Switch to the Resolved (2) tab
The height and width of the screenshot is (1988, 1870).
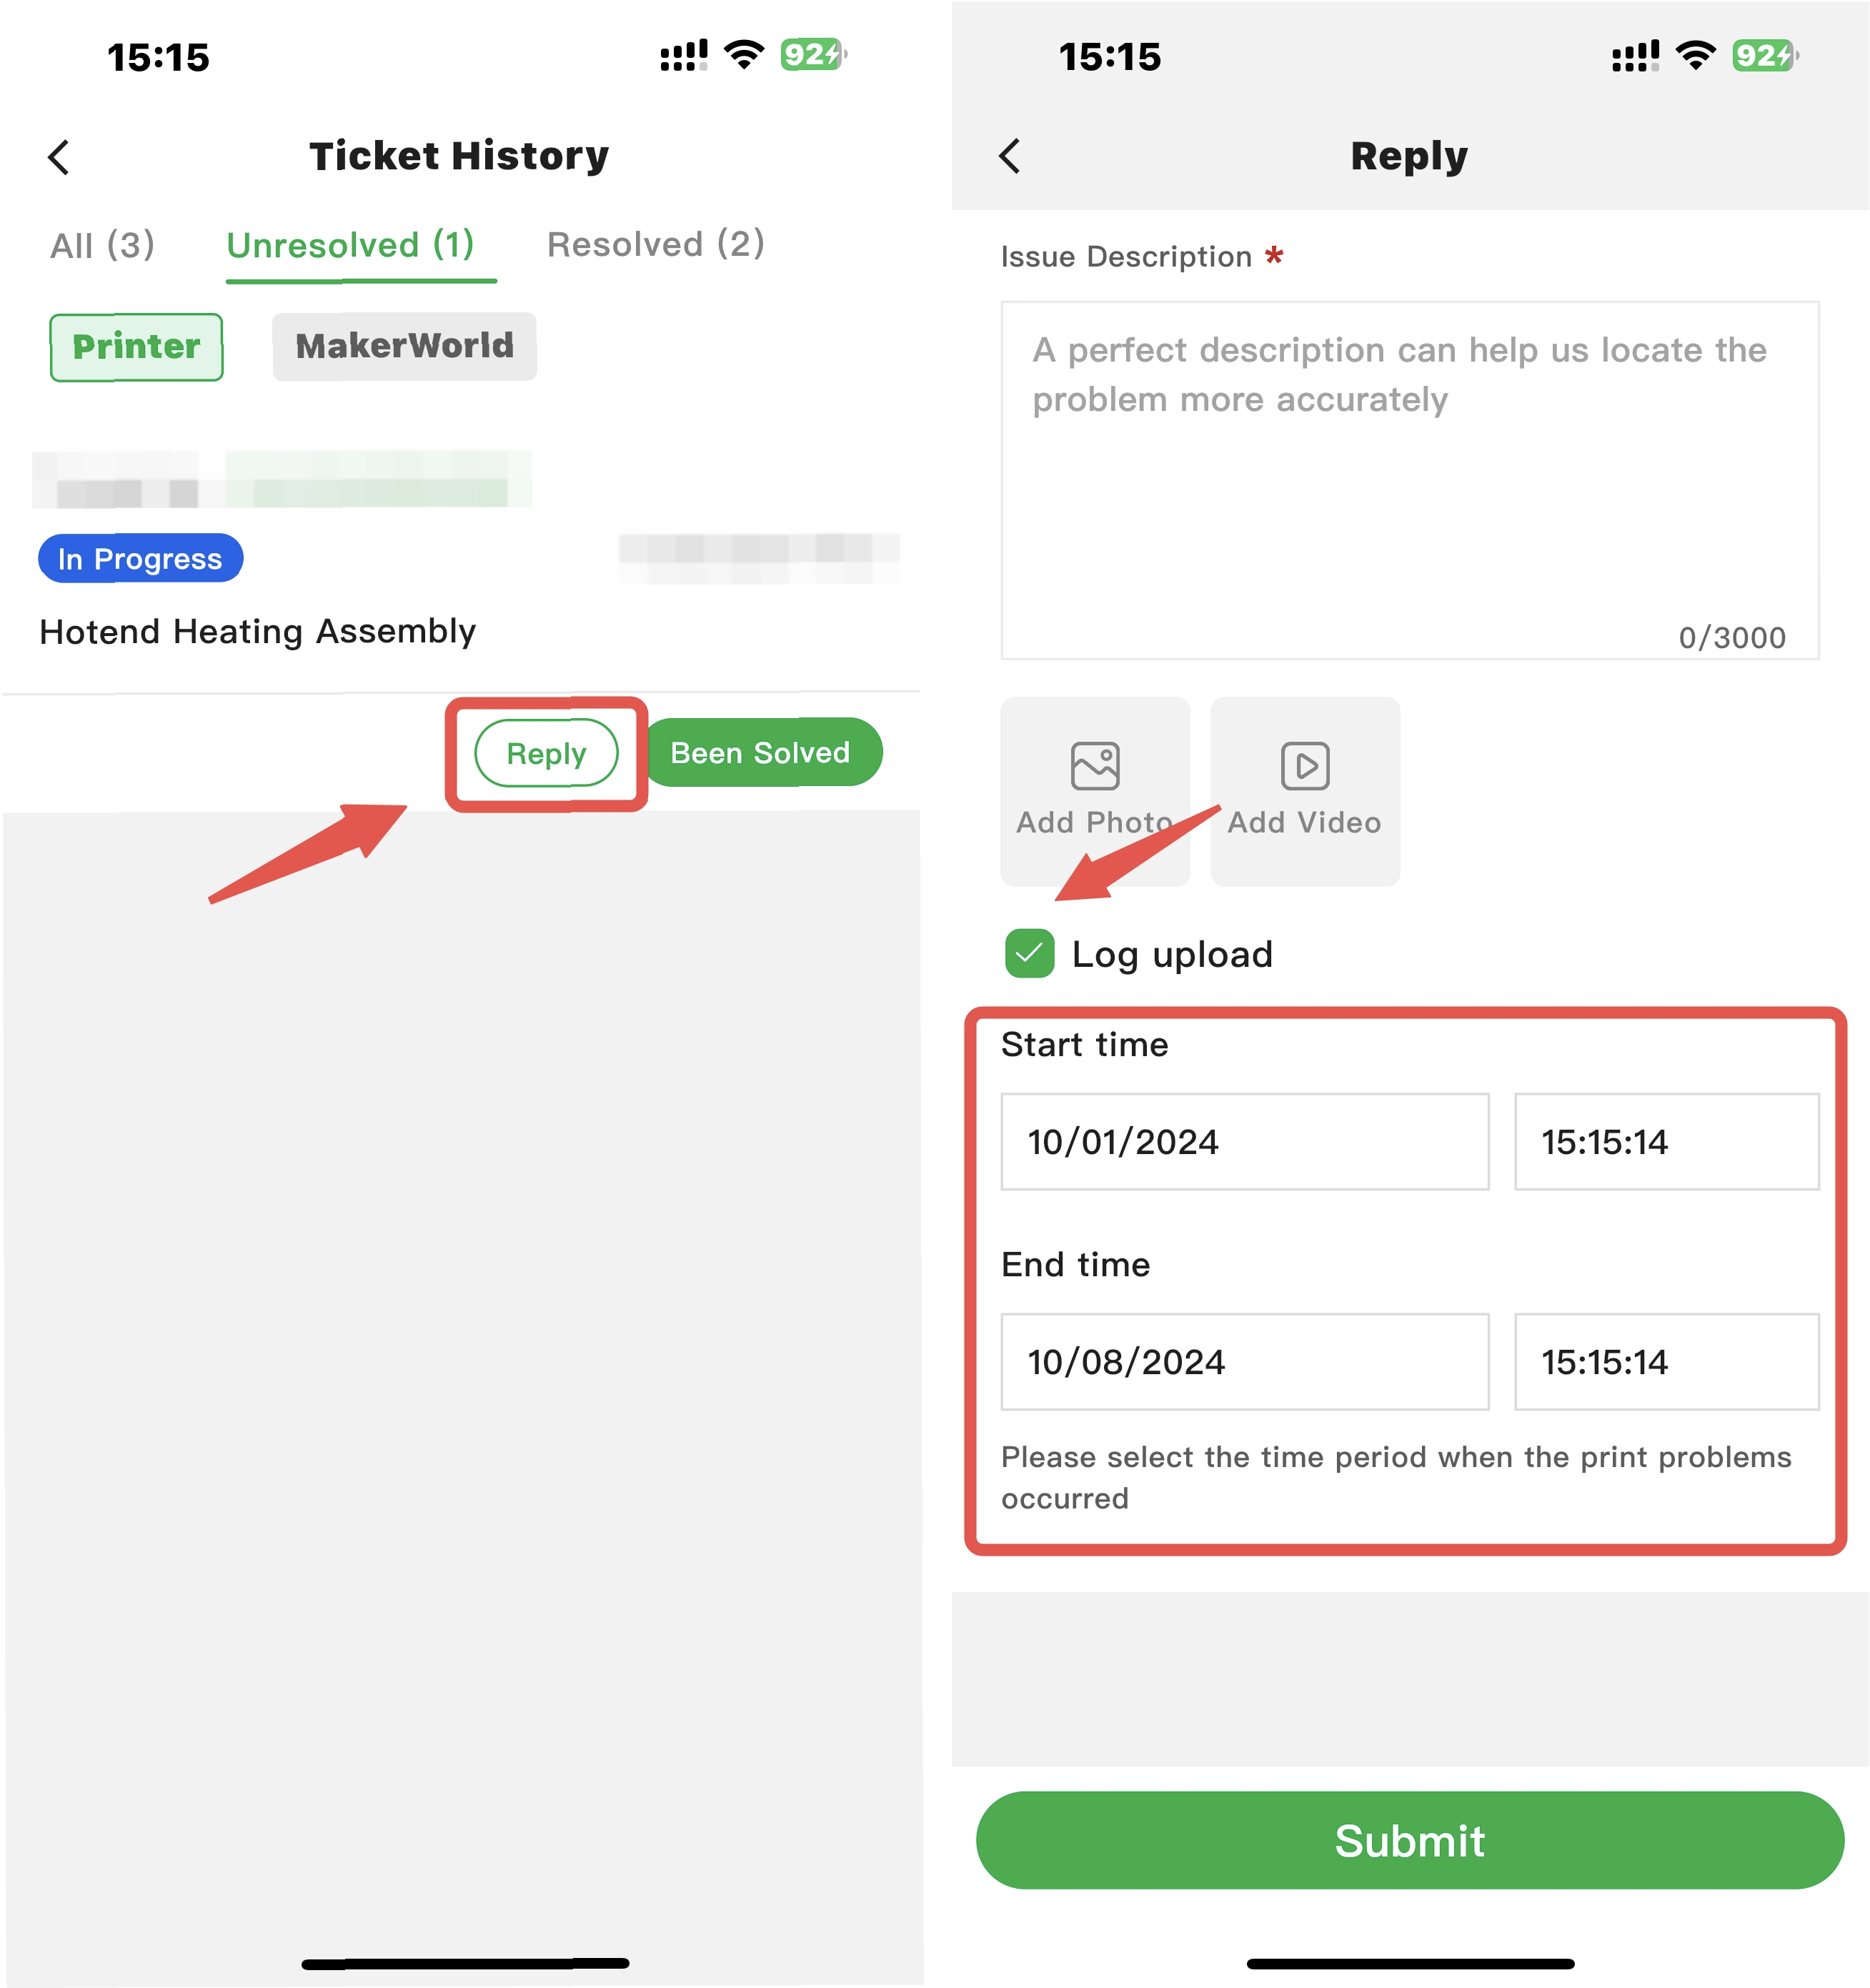tap(656, 245)
